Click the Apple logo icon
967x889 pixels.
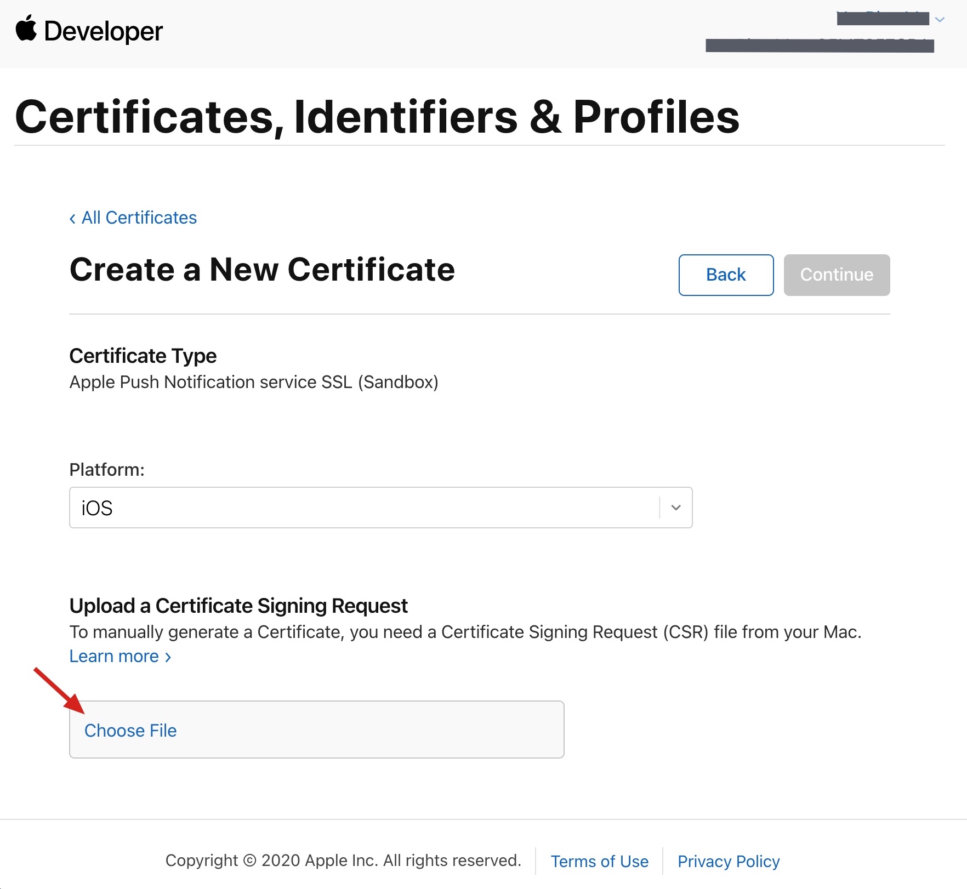26,29
